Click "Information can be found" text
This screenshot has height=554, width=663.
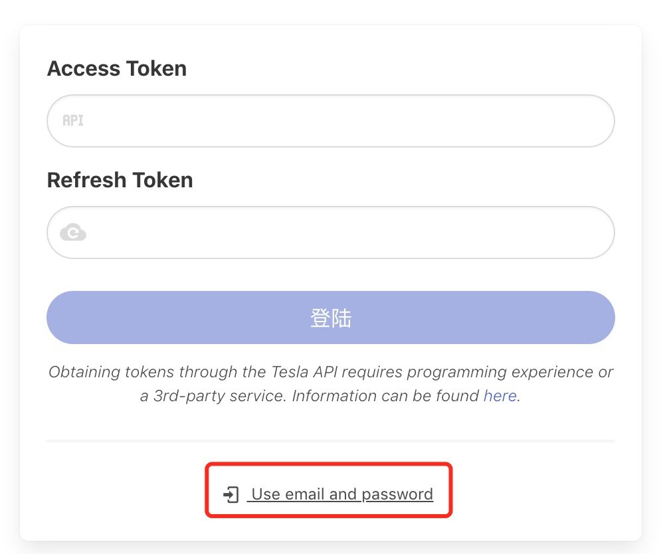coord(385,396)
